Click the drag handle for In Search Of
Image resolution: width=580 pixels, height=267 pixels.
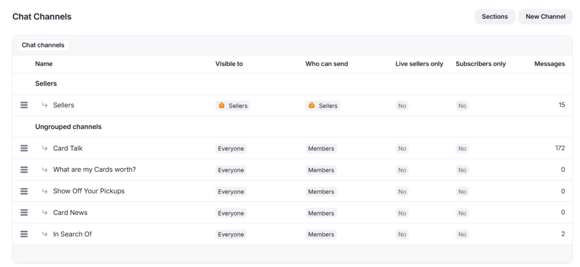[24, 234]
